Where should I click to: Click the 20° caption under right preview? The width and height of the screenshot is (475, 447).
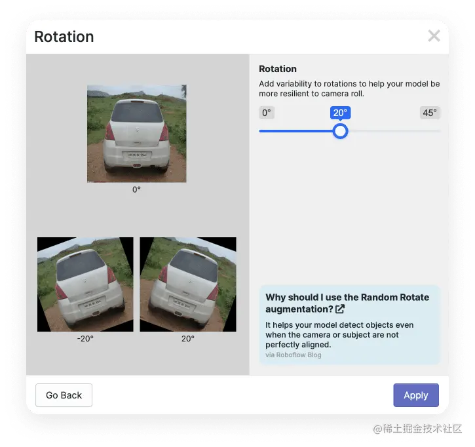(x=188, y=338)
